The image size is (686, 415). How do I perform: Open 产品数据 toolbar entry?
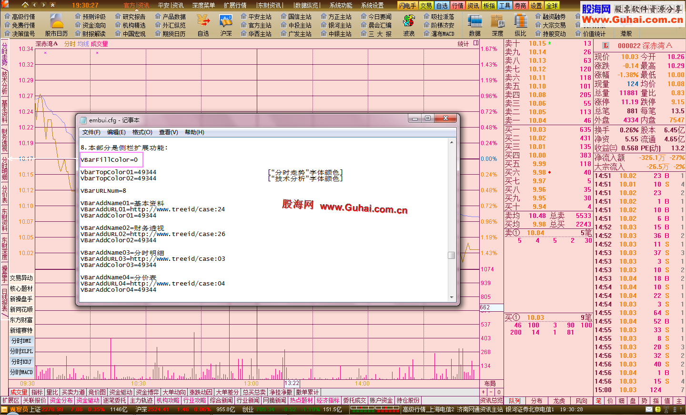[x=170, y=17]
